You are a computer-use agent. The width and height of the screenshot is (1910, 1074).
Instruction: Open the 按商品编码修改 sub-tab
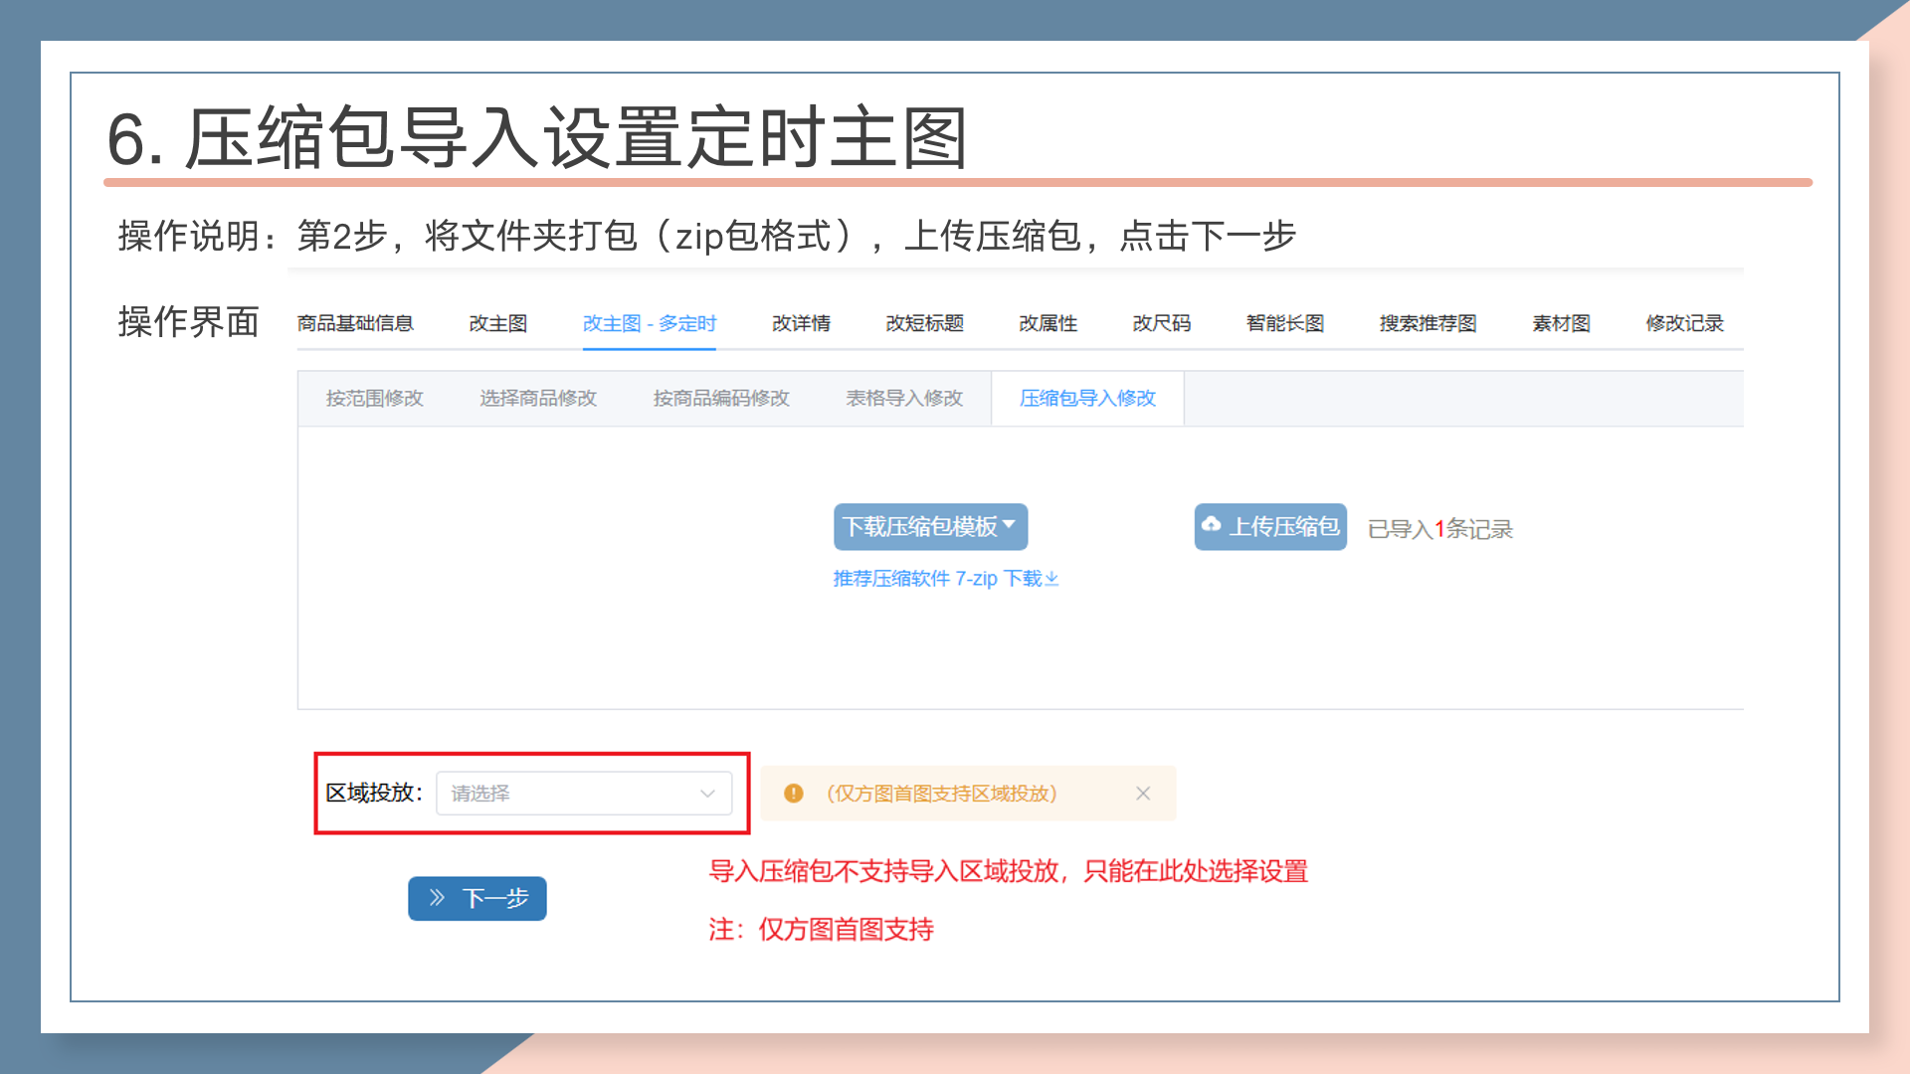click(x=720, y=399)
